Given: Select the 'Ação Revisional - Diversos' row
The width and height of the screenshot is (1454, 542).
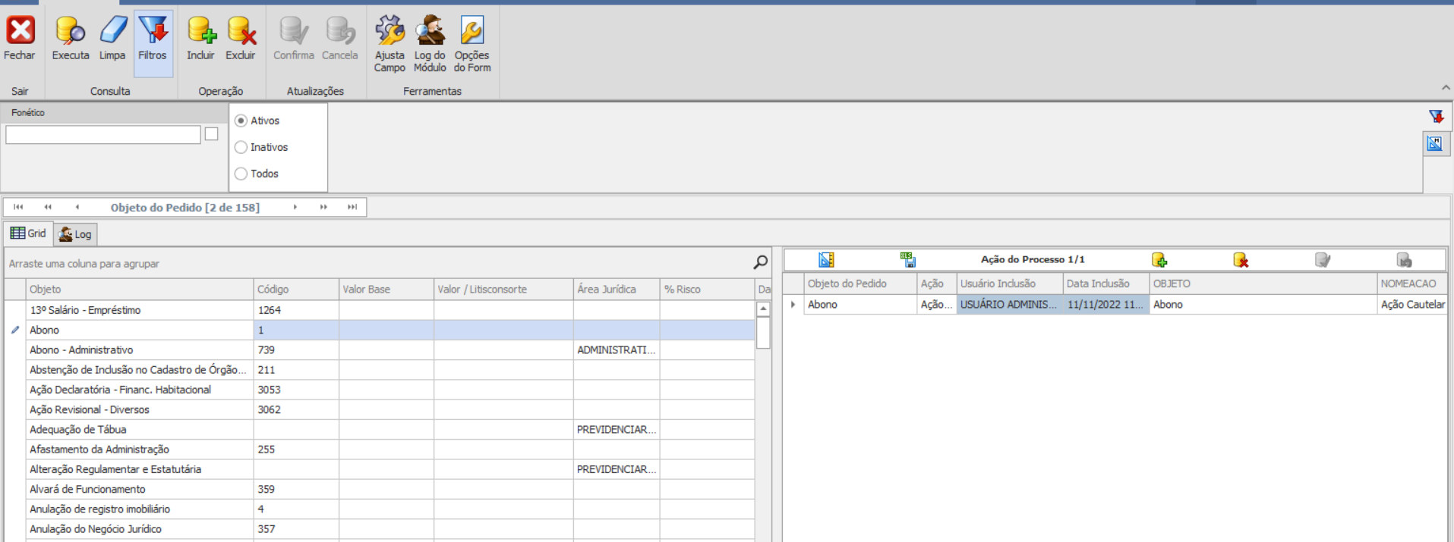Looking at the screenshot, I should (380, 409).
